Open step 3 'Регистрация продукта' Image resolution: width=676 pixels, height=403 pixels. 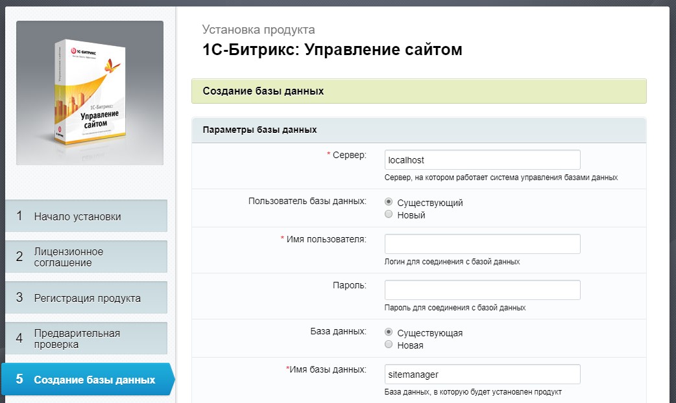click(86, 297)
